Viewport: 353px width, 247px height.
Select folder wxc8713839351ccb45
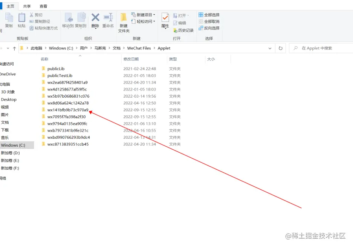[68, 144]
